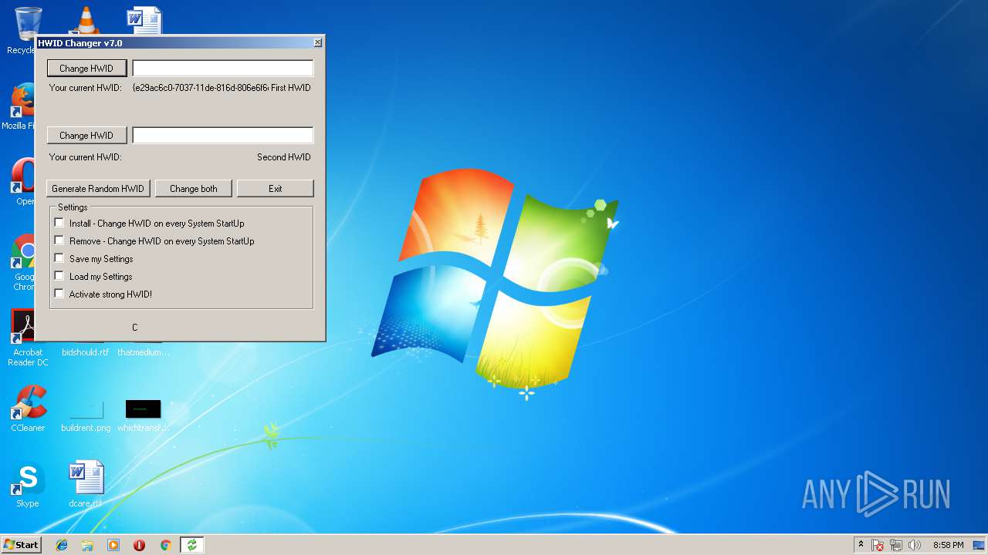Open the clock showing 8:58 PM

point(948,545)
